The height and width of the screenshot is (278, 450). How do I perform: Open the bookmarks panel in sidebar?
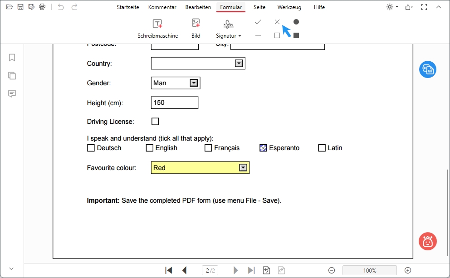(x=12, y=58)
